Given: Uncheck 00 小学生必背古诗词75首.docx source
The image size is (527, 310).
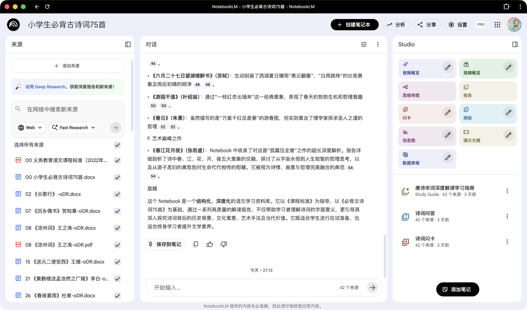Looking at the screenshot, I should point(117,177).
